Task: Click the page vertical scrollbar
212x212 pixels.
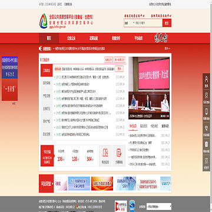Action: [x=211, y=106]
